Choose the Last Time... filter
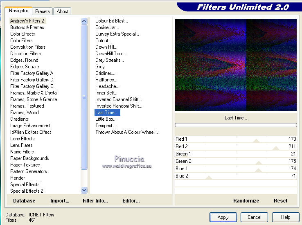This screenshot has width=302, height=225. 107,112
